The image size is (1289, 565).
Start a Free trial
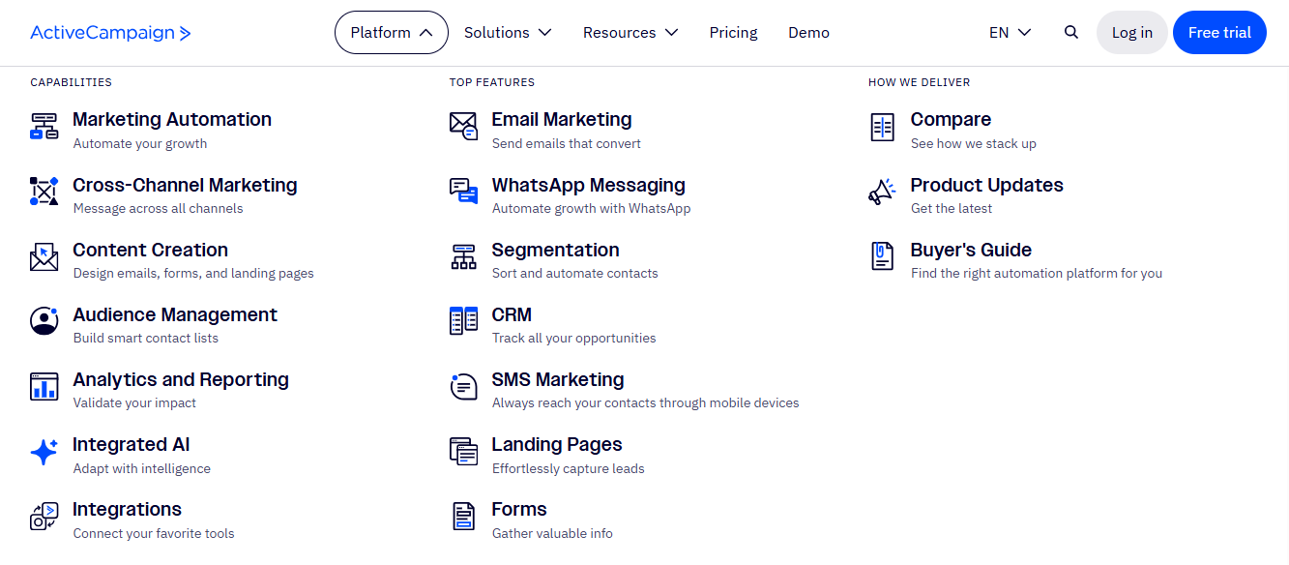pyautogui.click(x=1219, y=32)
